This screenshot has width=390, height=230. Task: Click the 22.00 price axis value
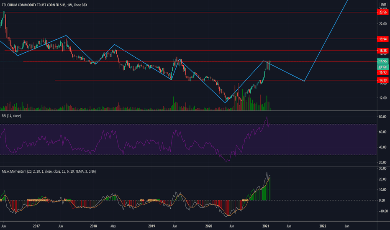click(383, 24)
